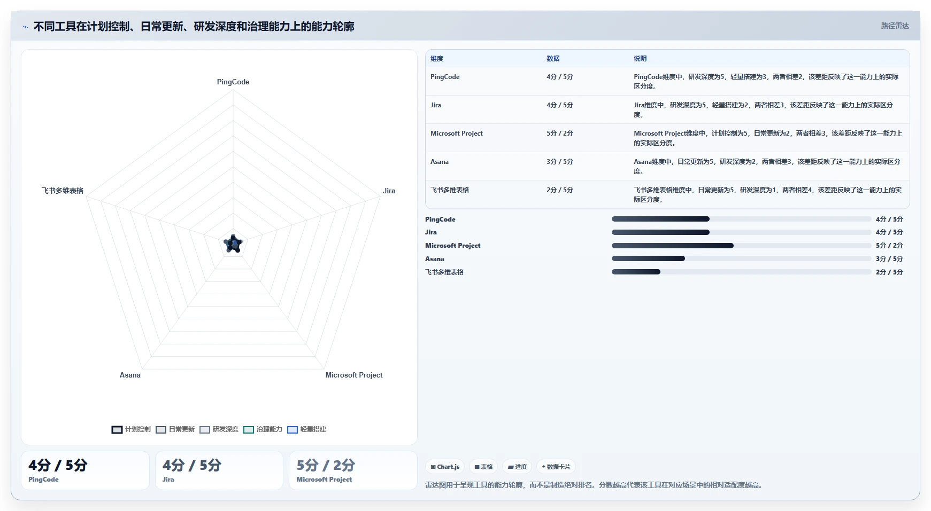Click the PingCode radar axis label
This screenshot has width=931, height=511.
click(x=233, y=82)
